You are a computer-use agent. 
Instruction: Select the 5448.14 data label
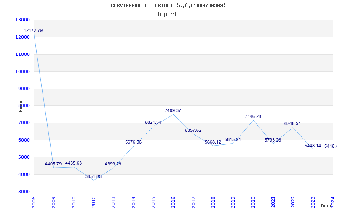313,146
